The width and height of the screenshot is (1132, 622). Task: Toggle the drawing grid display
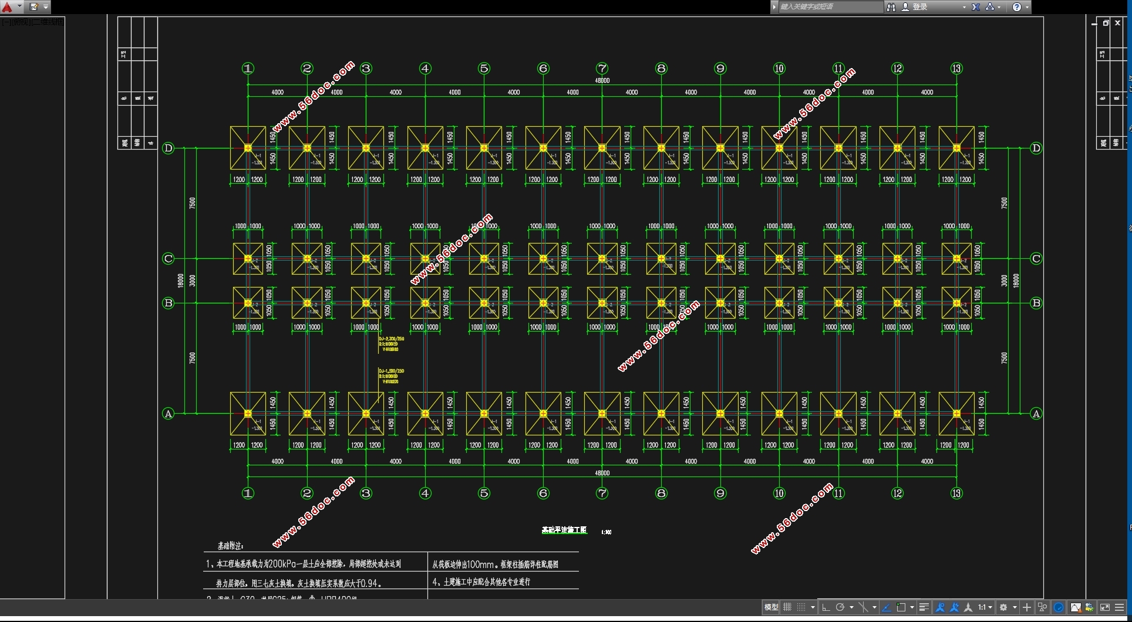(x=787, y=607)
